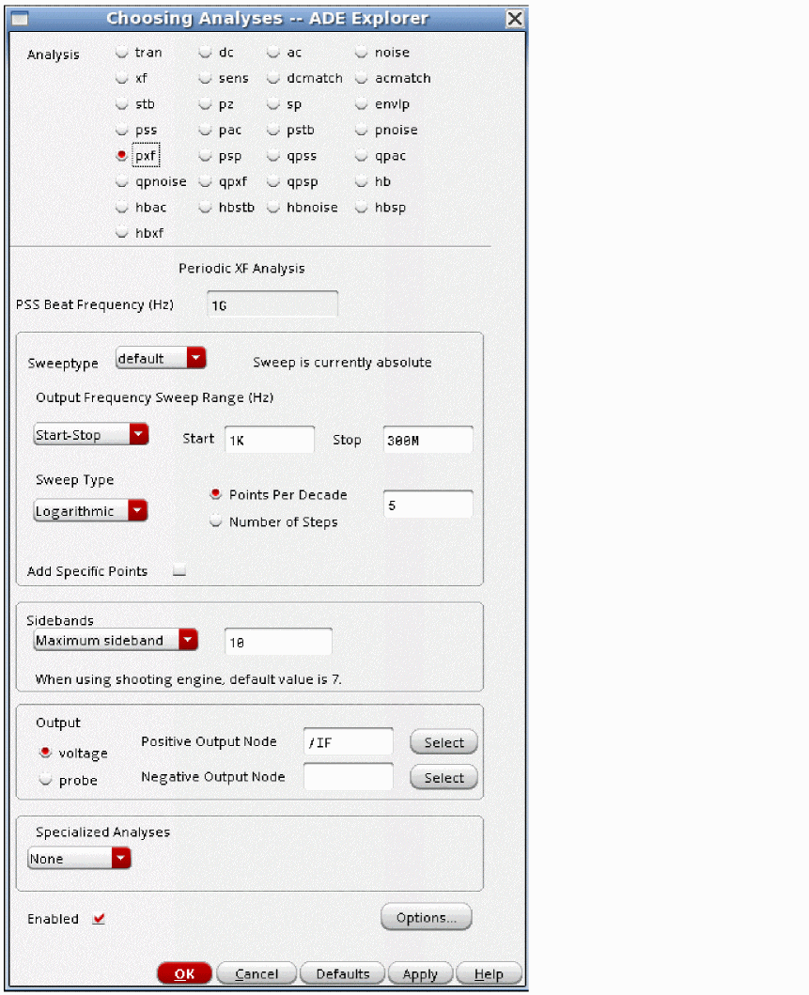Select the pz analysis option

click(x=205, y=104)
